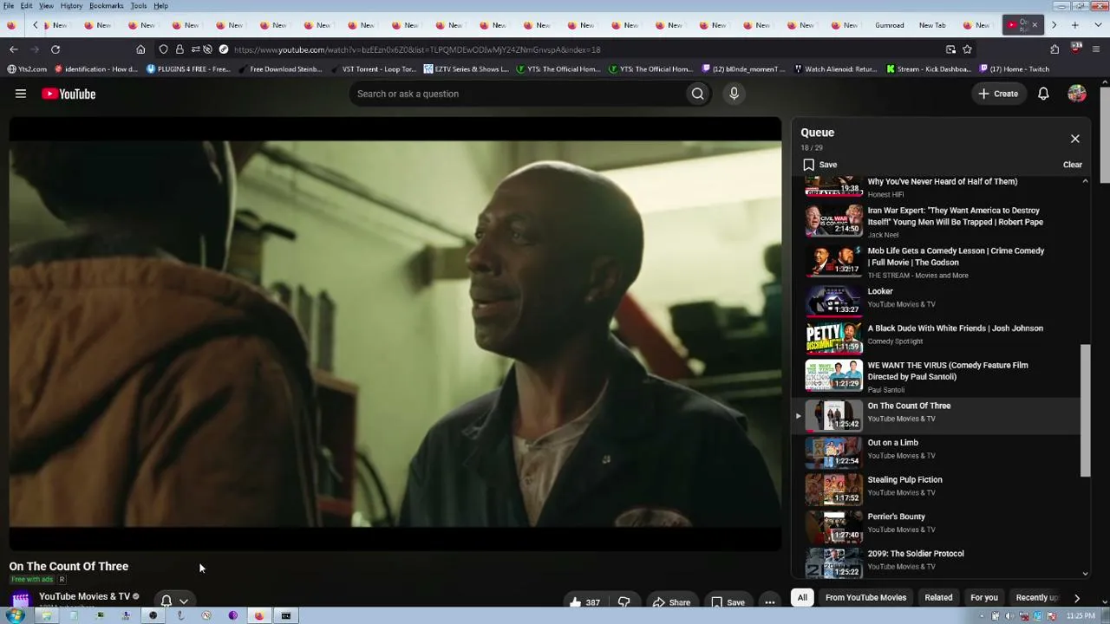Image resolution: width=1110 pixels, height=624 pixels.
Task: Open the browser extensions puzzle icon
Action: (1054, 49)
